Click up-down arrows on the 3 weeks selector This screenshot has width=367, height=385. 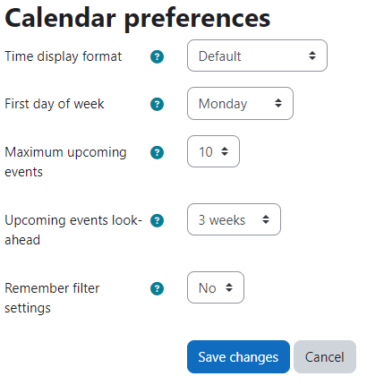point(266,219)
